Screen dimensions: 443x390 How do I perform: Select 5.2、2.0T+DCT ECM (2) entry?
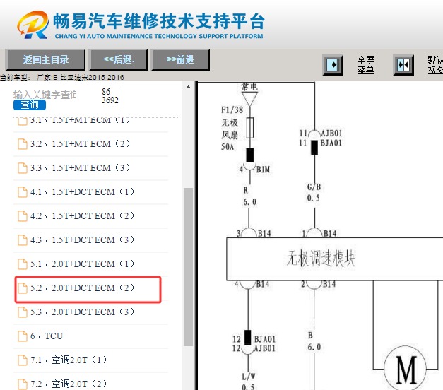(x=88, y=290)
